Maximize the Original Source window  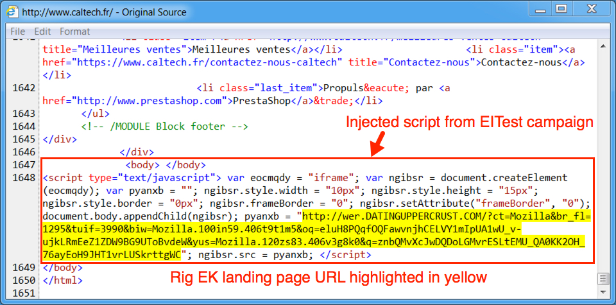pyautogui.click(x=562, y=8)
